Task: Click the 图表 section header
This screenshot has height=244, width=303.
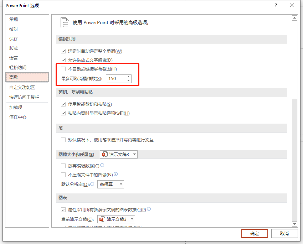Action: point(171,198)
